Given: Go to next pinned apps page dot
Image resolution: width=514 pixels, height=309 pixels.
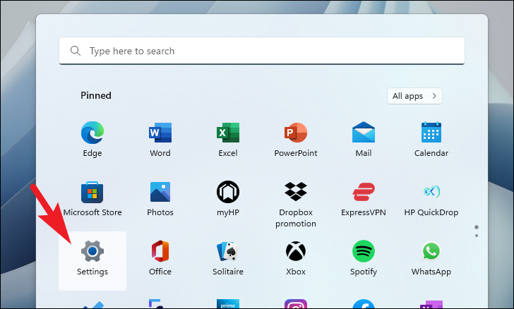Looking at the screenshot, I should [477, 236].
